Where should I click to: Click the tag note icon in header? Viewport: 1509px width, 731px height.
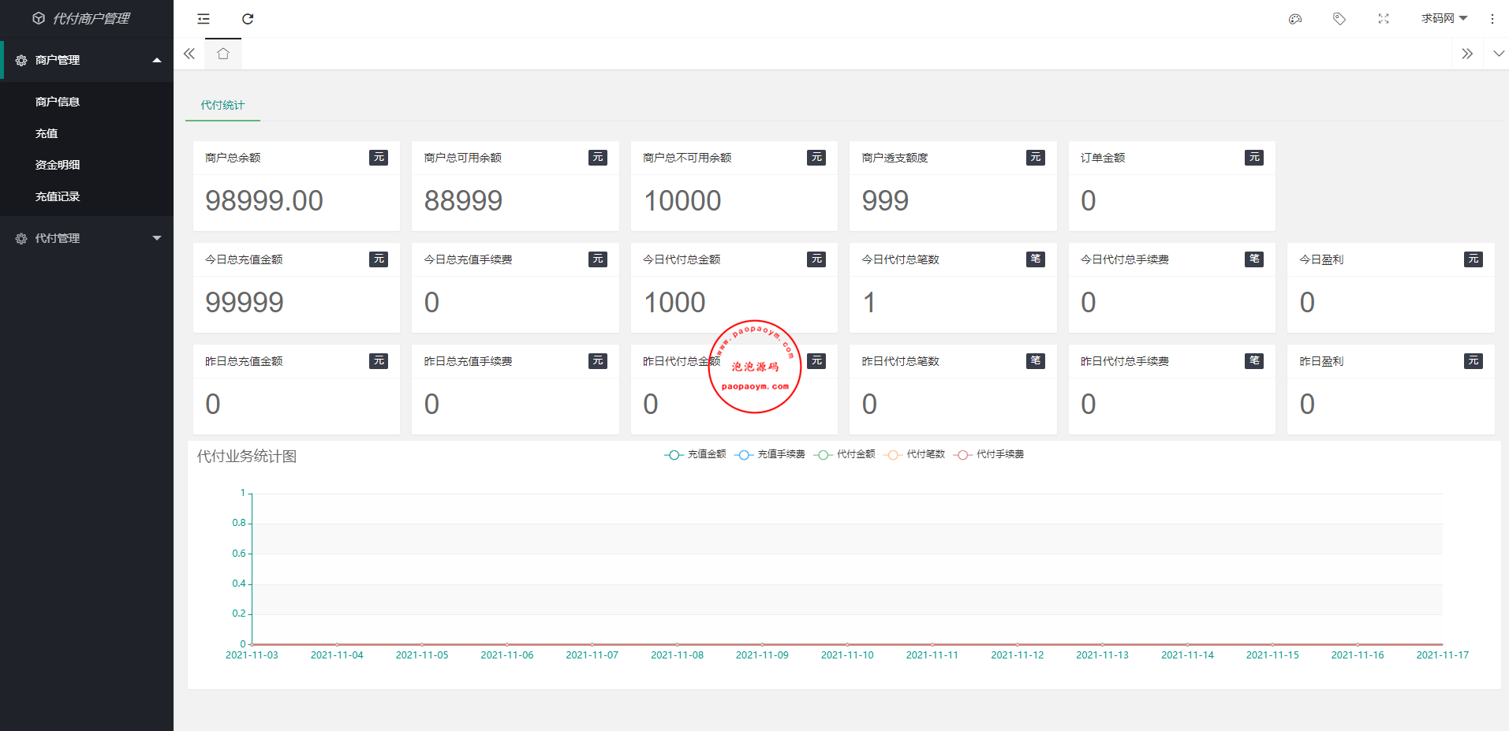point(1339,19)
